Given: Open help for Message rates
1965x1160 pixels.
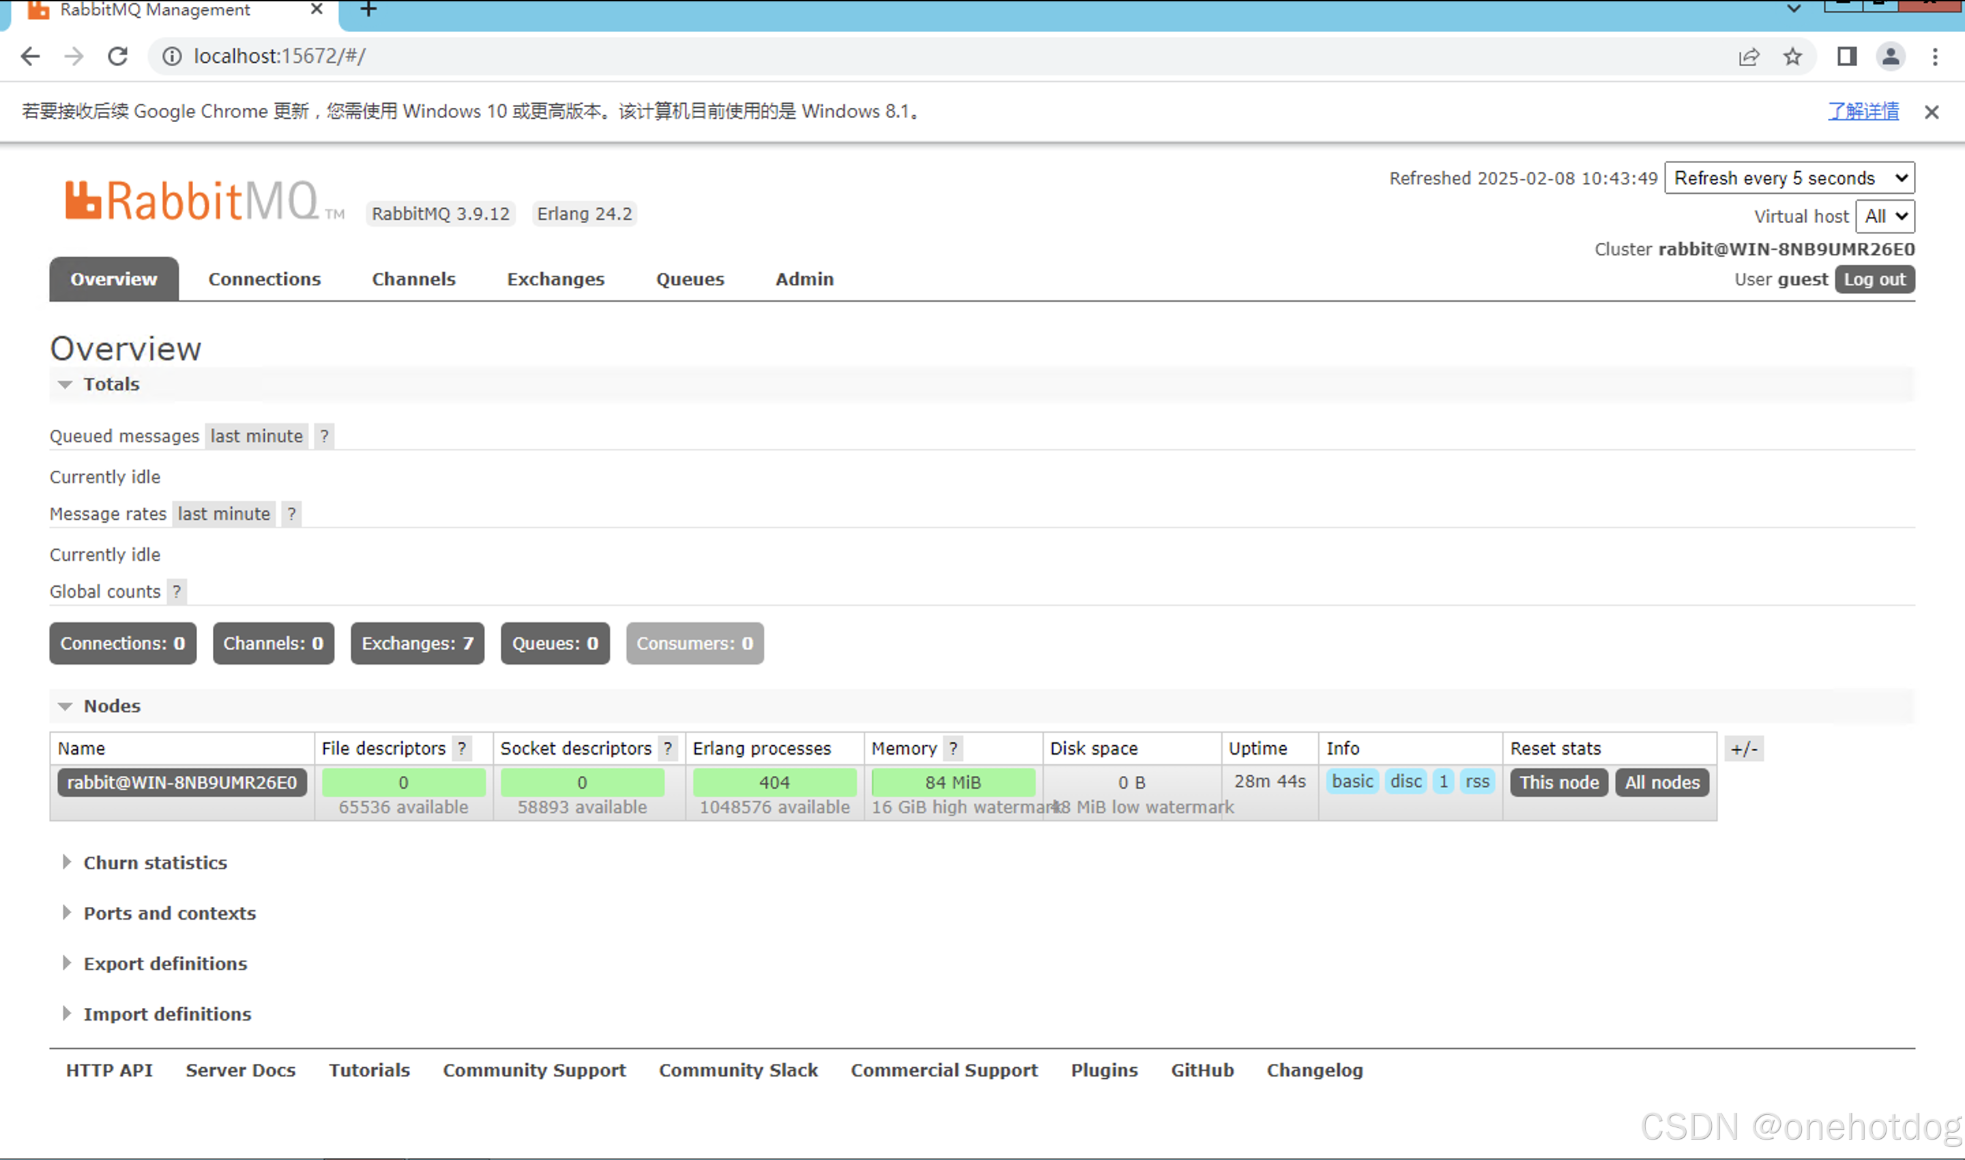Looking at the screenshot, I should point(291,514).
